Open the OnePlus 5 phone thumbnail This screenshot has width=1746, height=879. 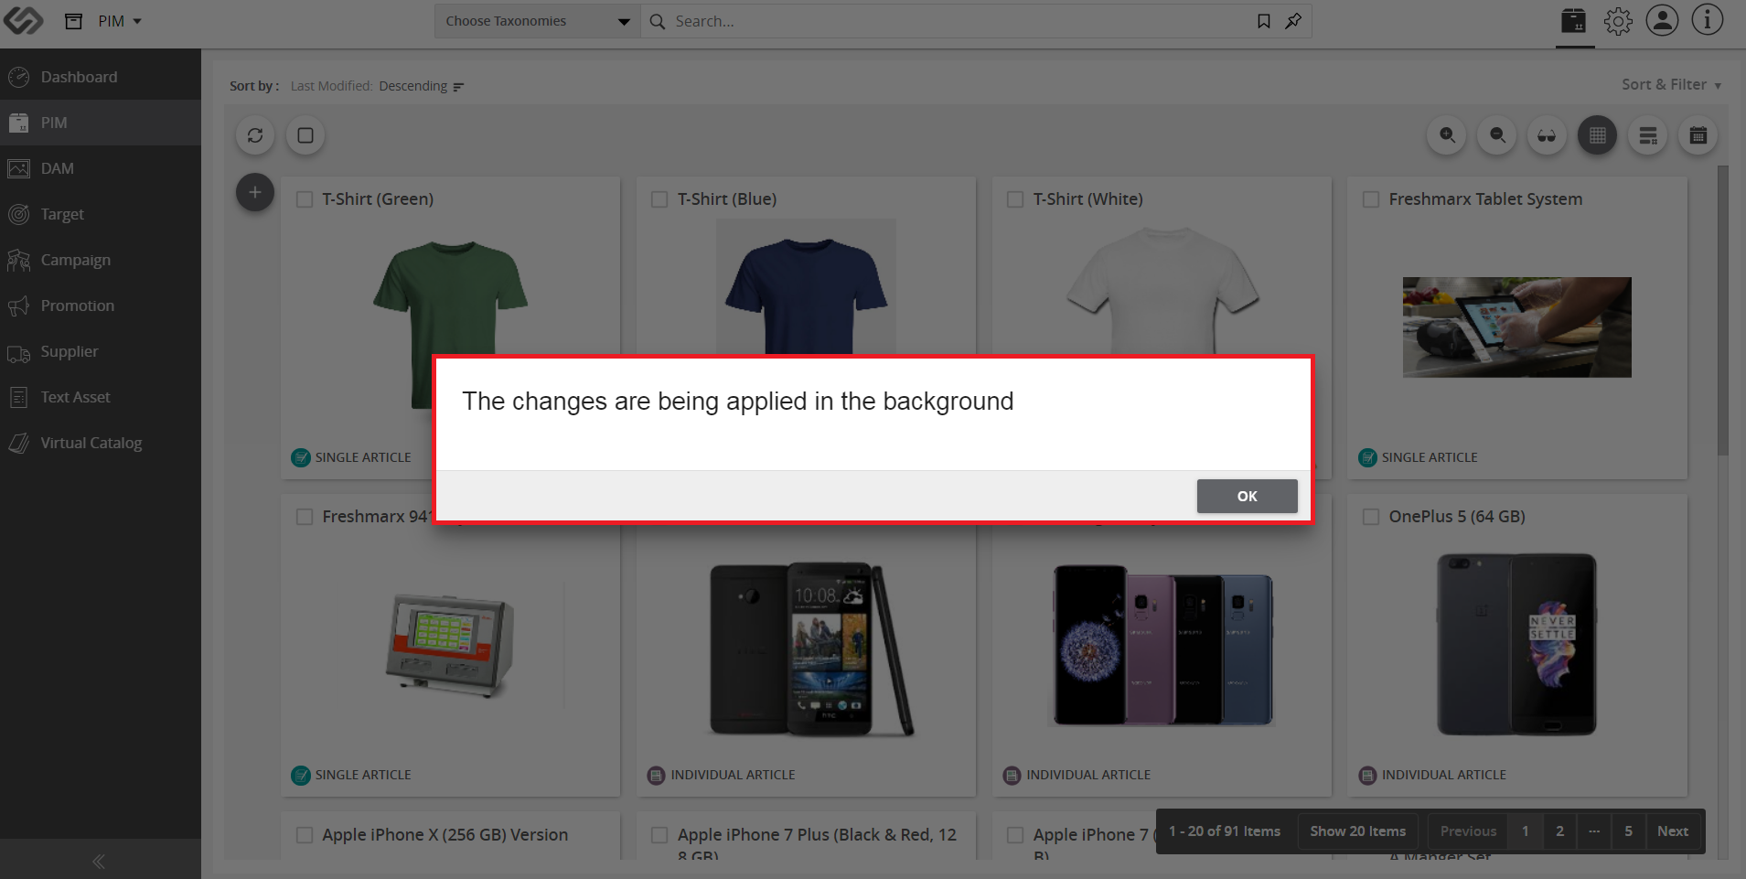coord(1516,644)
